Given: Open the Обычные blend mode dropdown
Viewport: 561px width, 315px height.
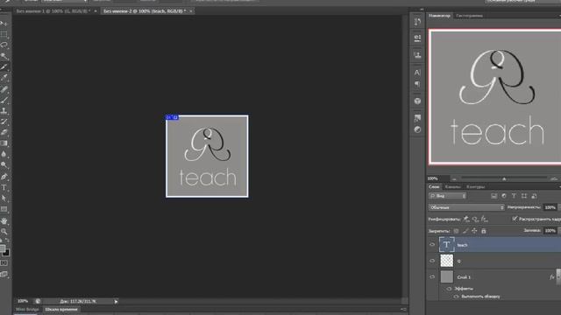Looking at the screenshot, I should point(466,207).
